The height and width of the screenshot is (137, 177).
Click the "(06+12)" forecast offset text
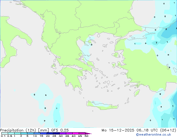point(168,130)
